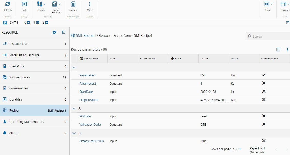Click the Refresh icon in toolbar

(7, 4)
